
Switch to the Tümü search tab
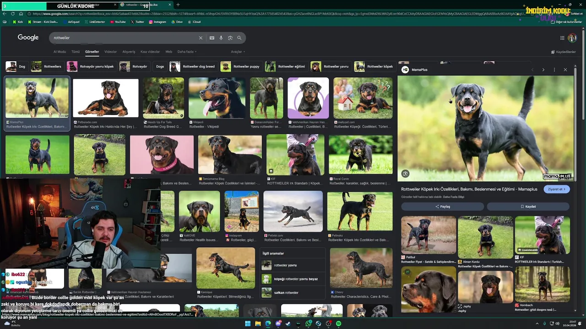(x=76, y=52)
